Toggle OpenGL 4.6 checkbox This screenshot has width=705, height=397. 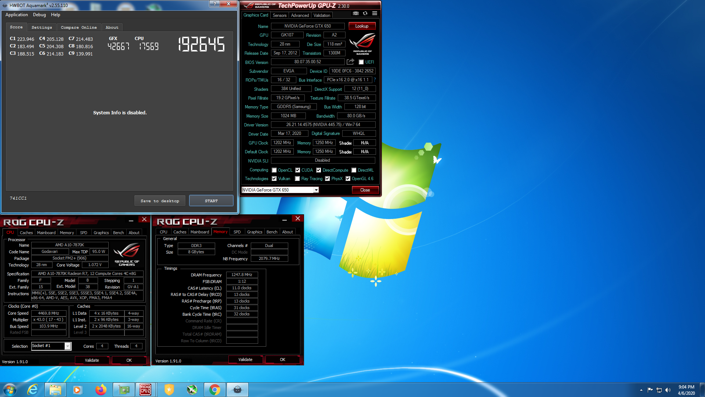(348, 179)
